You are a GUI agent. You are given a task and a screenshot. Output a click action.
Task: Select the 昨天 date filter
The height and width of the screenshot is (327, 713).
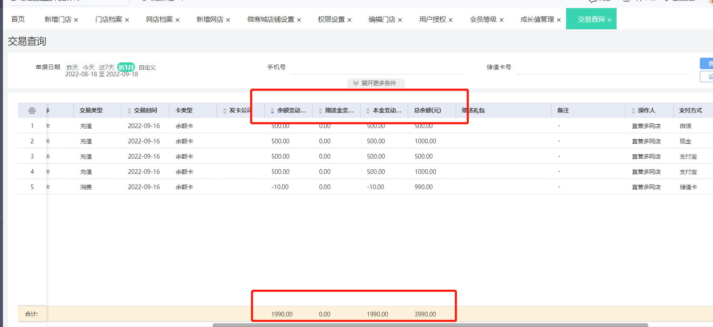72,67
